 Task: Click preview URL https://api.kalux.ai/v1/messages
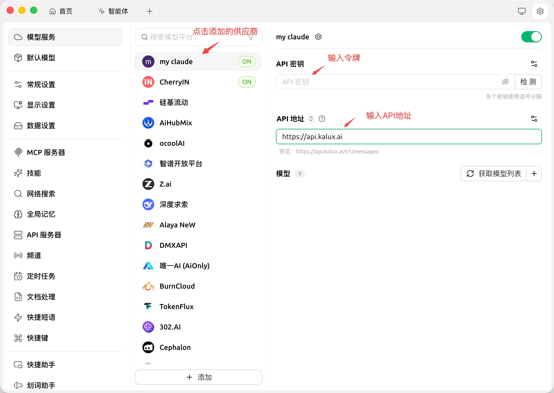coord(337,152)
